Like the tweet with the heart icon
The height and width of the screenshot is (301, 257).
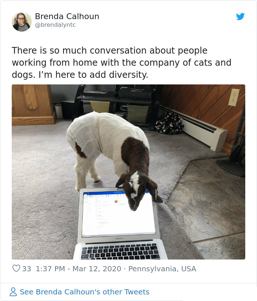click(16, 268)
